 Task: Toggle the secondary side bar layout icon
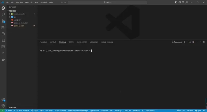point(183,2)
